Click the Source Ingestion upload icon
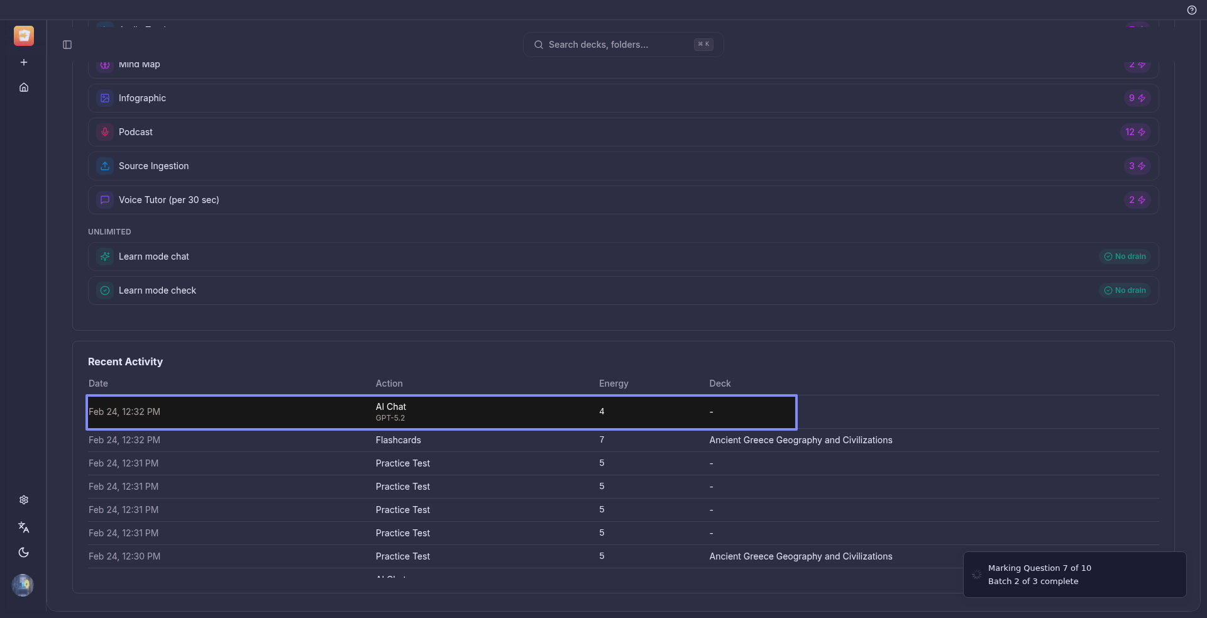Screen dimensions: 1207x618 coord(105,166)
